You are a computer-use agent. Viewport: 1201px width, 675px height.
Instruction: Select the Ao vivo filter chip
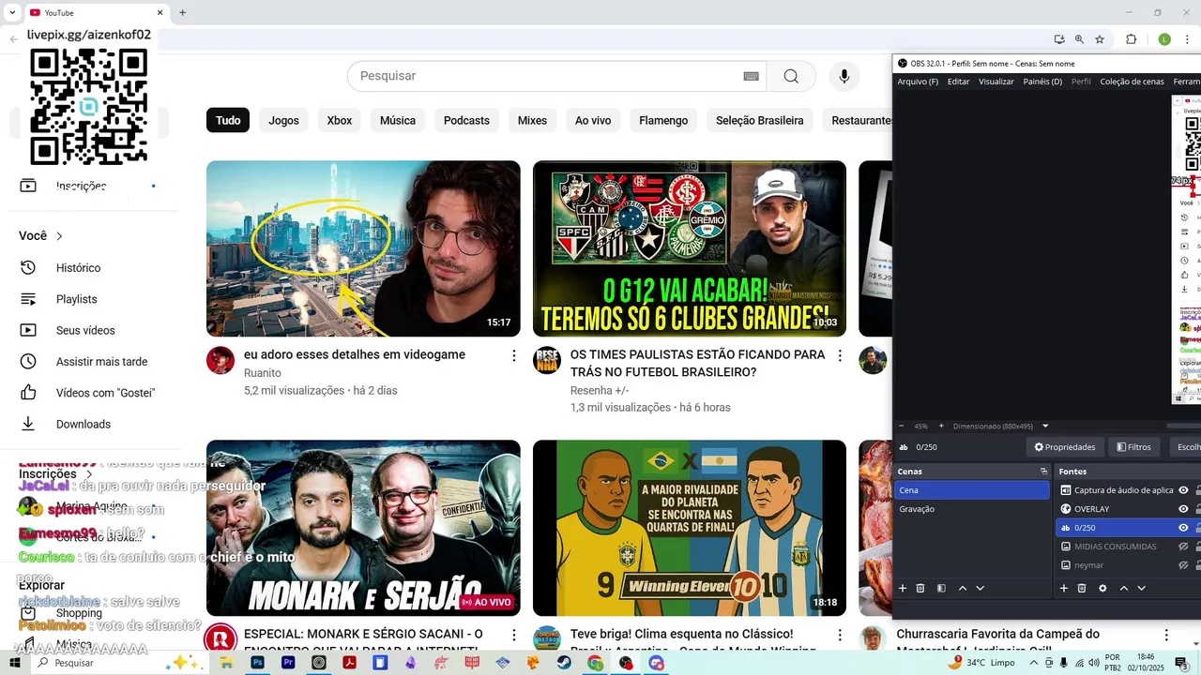click(593, 120)
